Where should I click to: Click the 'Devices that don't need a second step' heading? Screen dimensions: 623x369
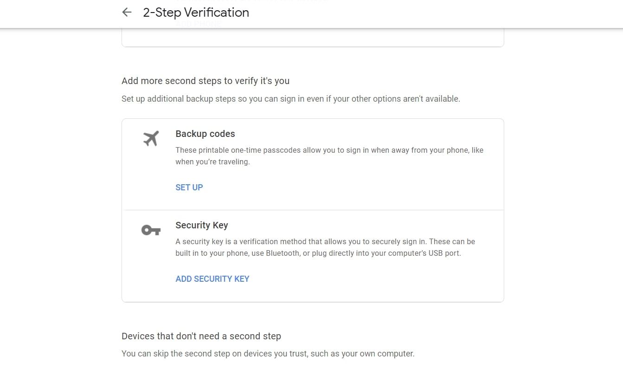(x=201, y=336)
